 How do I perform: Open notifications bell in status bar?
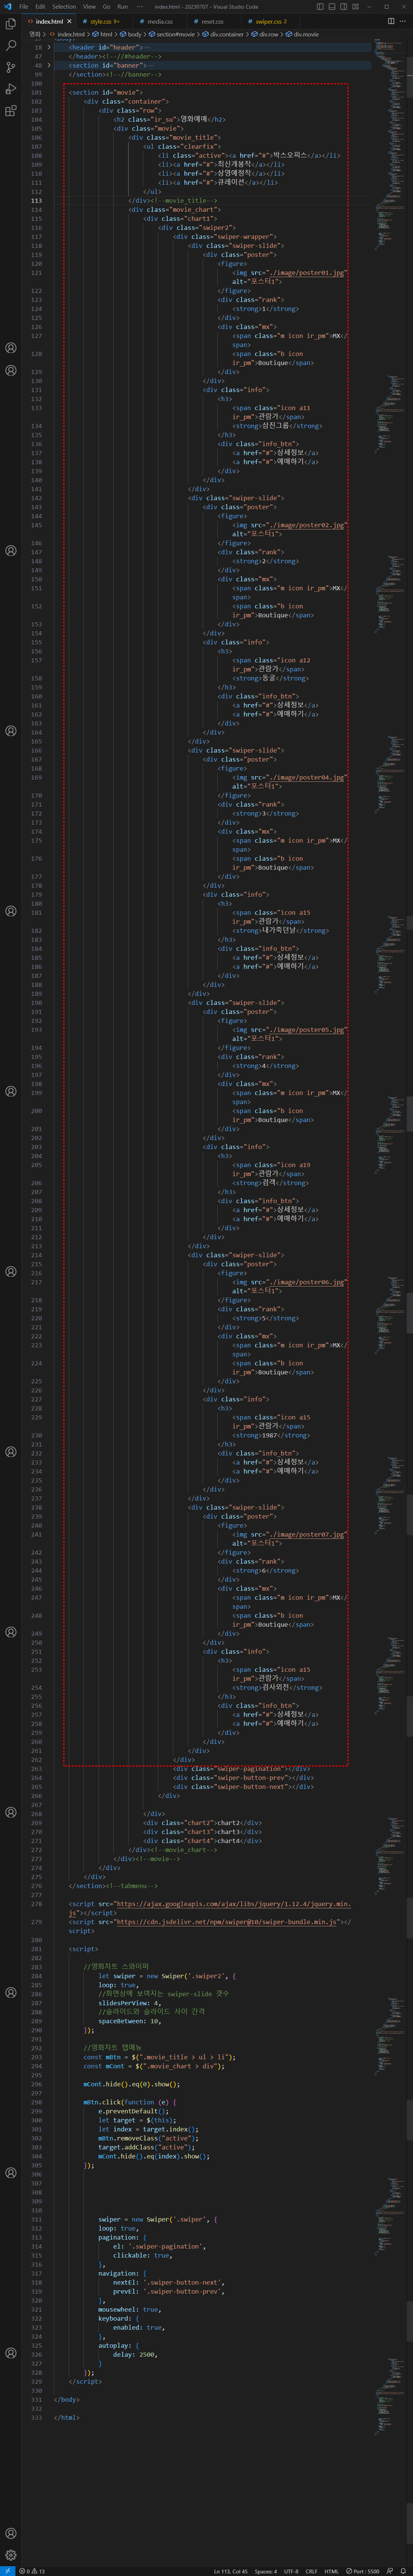tap(403, 2571)
